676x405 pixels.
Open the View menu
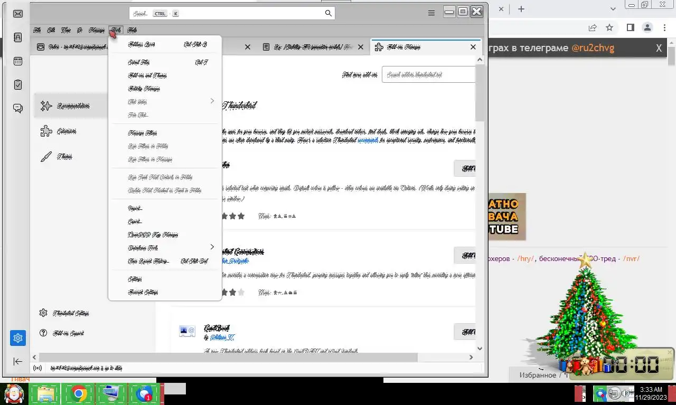click(x=66, y=30)
